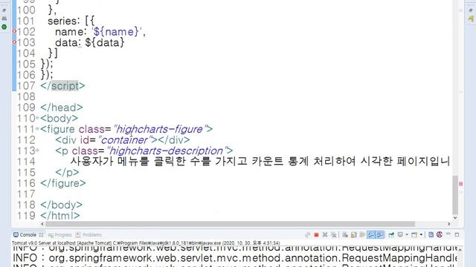Collapse the body tag fold at line 110
This screenshot has height=267, width=476.
point(37,118)
